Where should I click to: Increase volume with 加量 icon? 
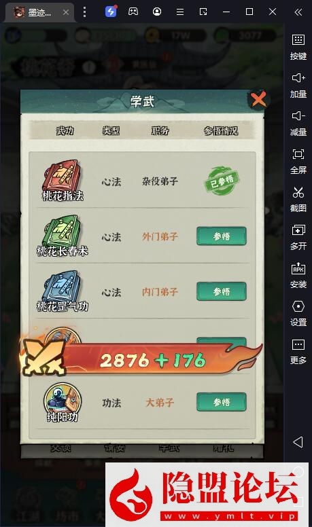[298, 86]
